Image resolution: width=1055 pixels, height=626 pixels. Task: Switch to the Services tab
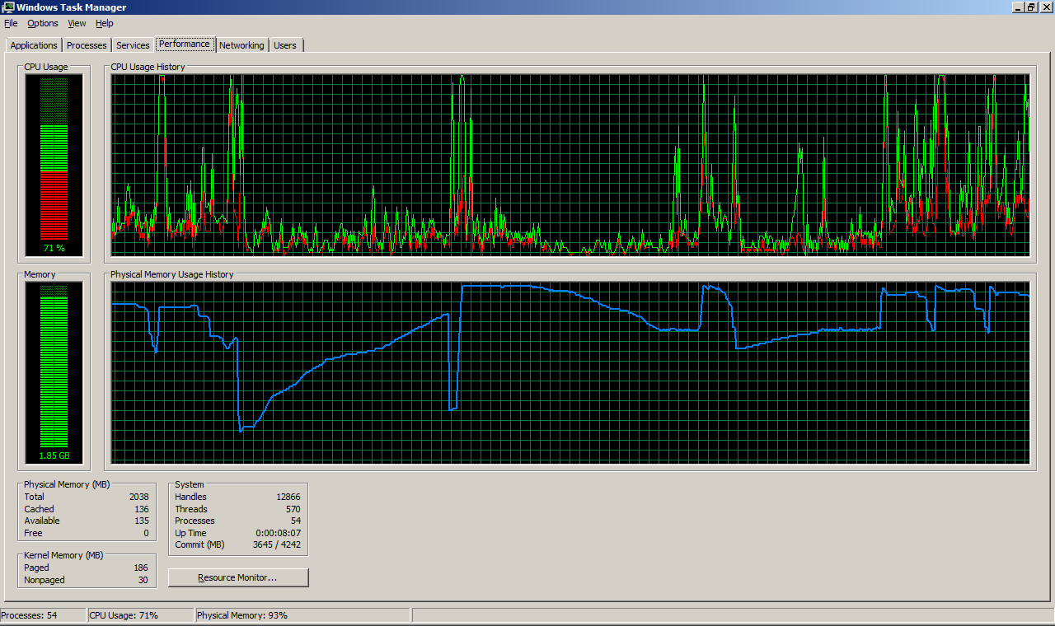pos(133,45)
